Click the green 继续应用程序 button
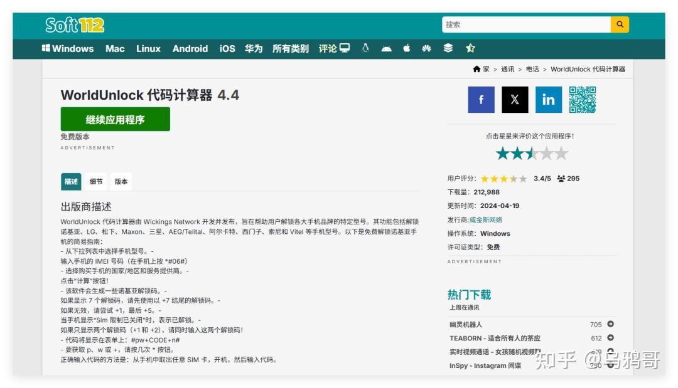678x388 pixels. [115, 119]
